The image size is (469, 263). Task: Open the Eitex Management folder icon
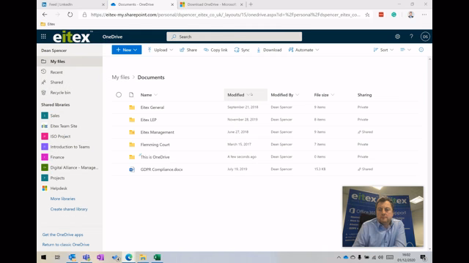tap(132, 132)
